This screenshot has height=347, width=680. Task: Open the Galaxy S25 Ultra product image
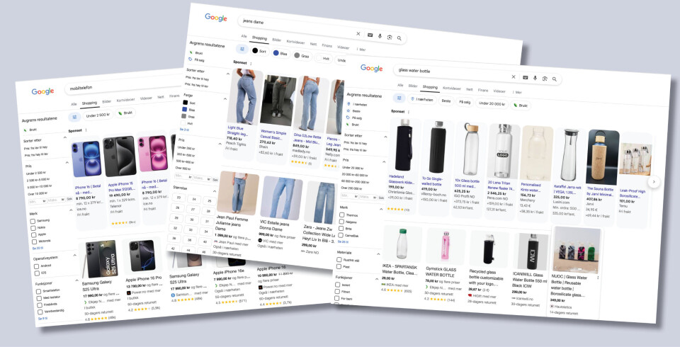(102, 258)
